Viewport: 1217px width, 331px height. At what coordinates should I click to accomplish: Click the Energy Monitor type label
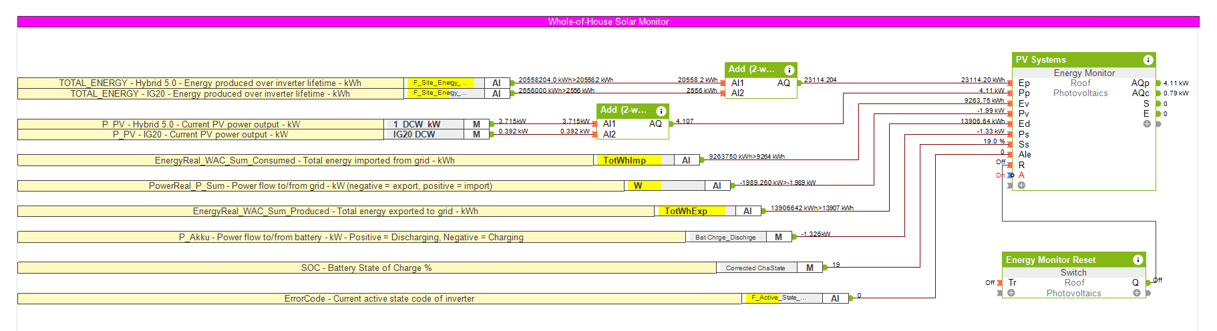(1084, 73)
